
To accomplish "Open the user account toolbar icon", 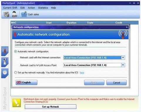I will pos(14,14).
